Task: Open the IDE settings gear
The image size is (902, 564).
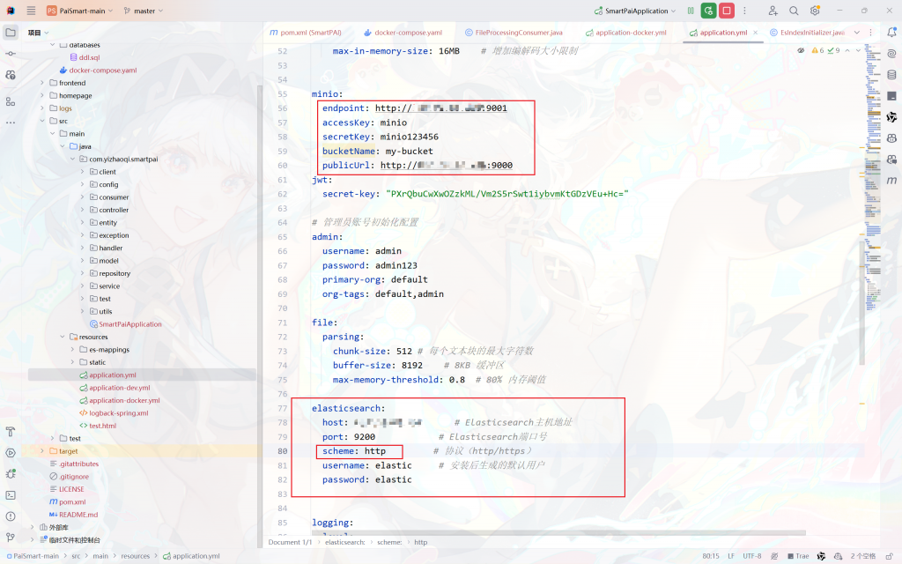Action: pos(815,11)
